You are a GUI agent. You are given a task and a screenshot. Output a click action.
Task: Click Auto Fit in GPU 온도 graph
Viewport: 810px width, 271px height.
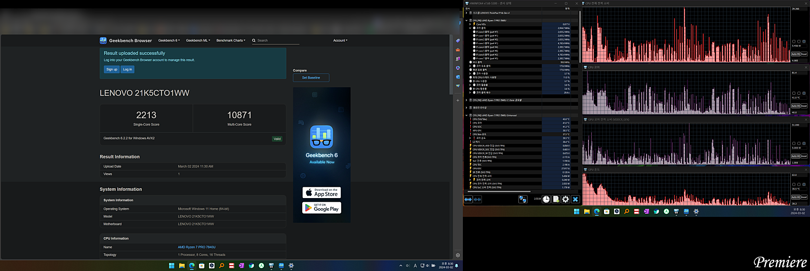pyautogui.click(x=795, y=197)
